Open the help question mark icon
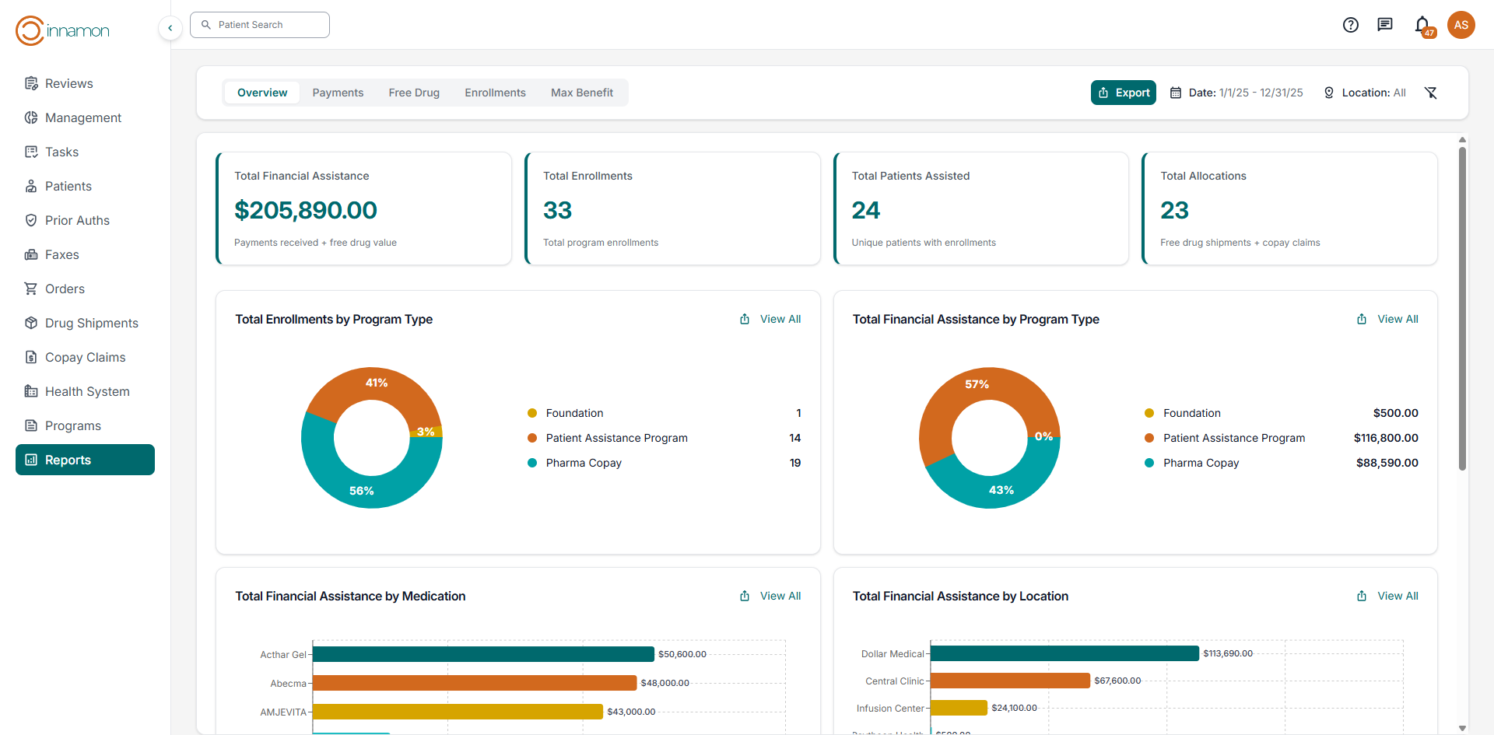 (x=1351, y=25)
